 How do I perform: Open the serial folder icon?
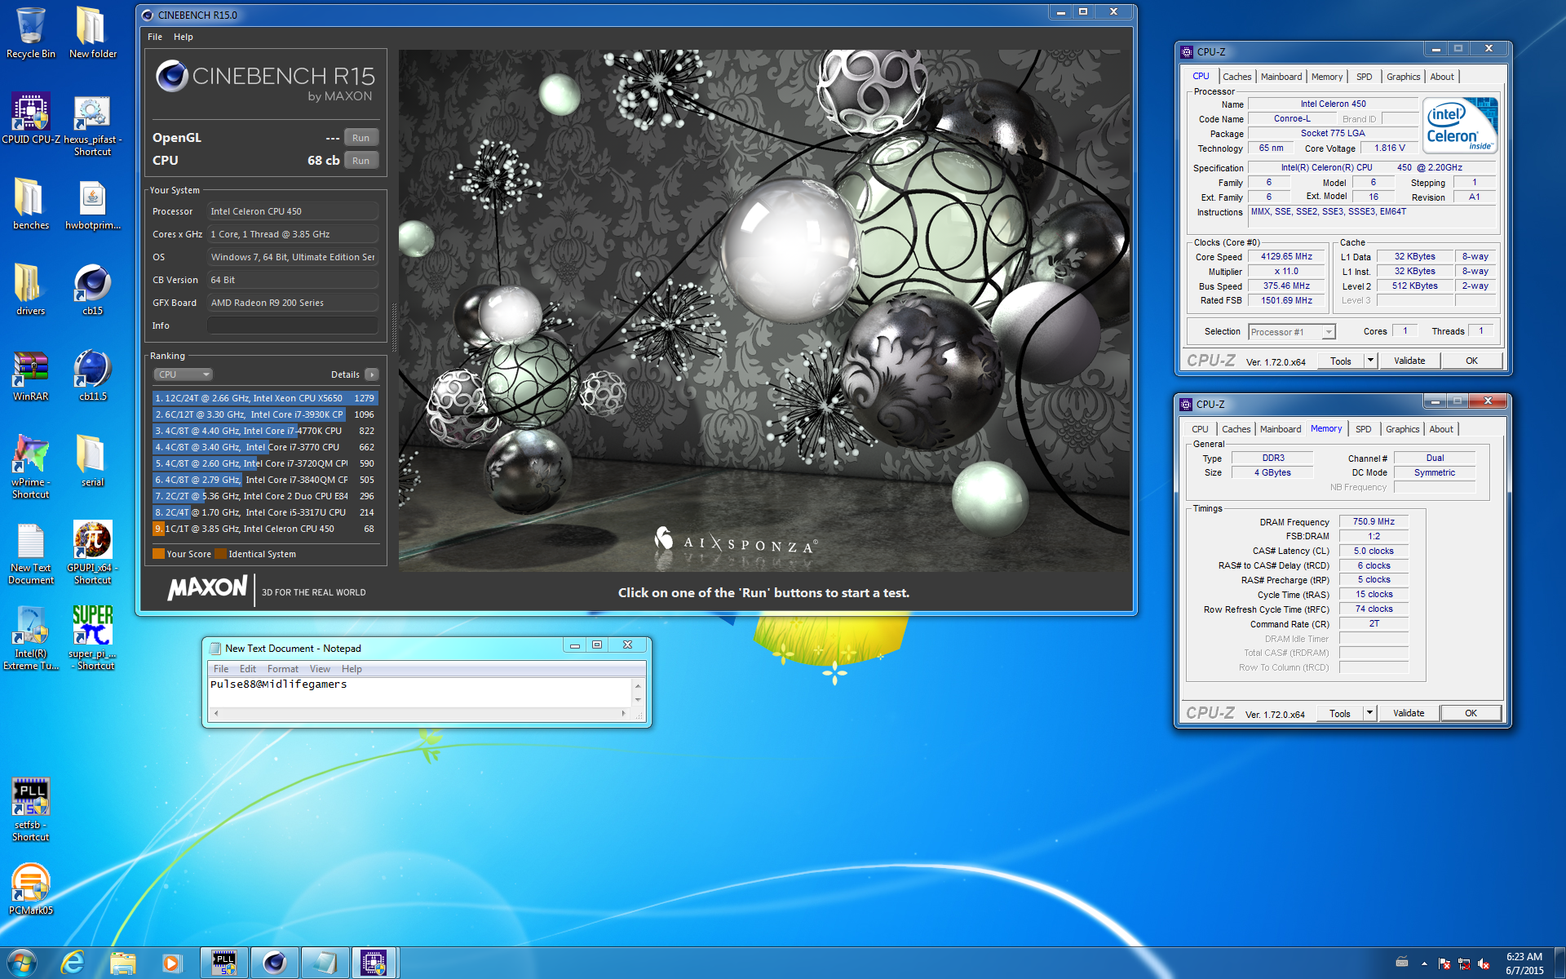(x=92, y=461)
